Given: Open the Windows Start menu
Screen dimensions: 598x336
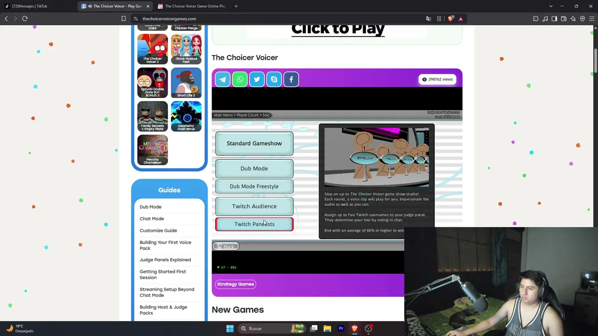Looking at the screenshot, I should point(230,329).
